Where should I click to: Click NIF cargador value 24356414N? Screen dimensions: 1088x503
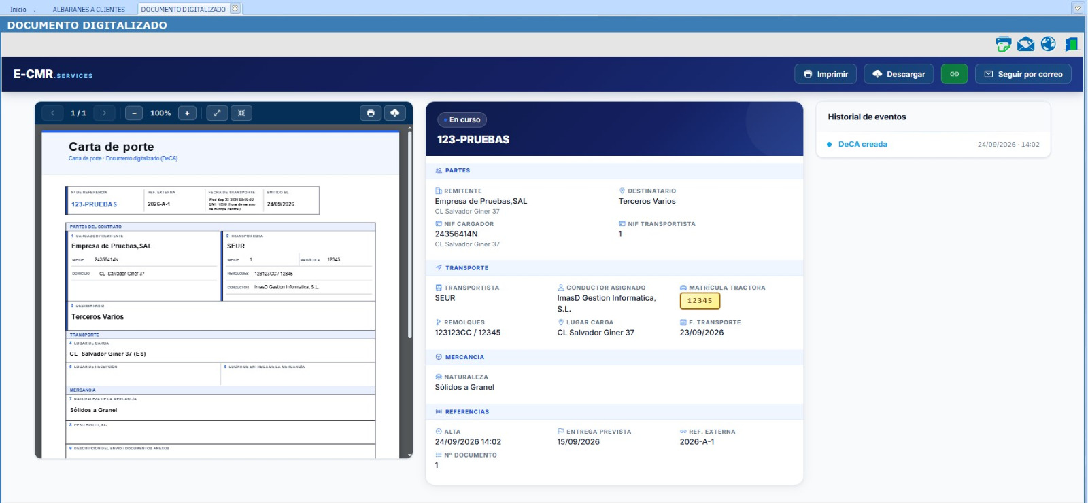tap(456, 234)
